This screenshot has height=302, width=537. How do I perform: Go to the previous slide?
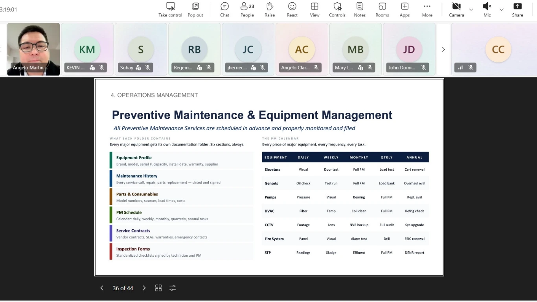102,288
